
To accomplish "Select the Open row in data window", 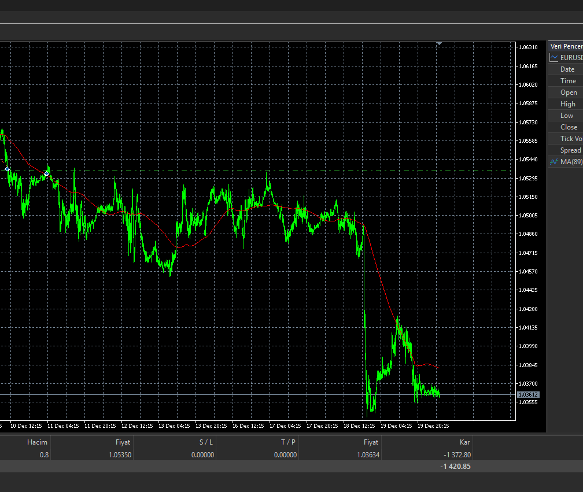I will [566, 92].
